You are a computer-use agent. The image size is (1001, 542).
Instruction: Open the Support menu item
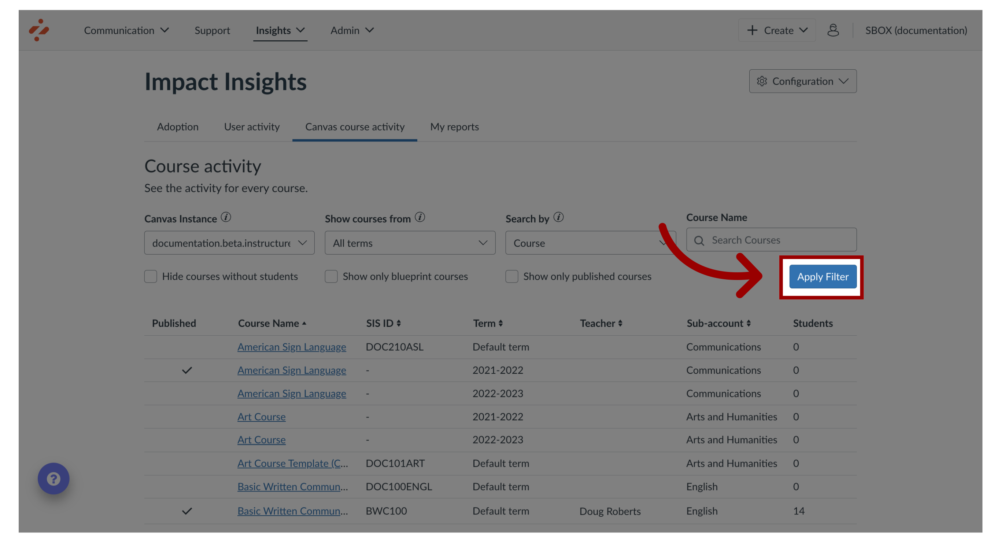point(212,30)
